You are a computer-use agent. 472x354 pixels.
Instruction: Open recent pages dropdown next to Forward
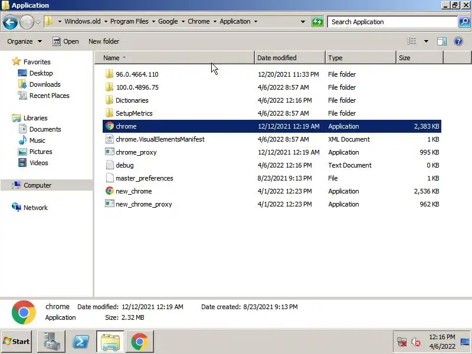38,22
